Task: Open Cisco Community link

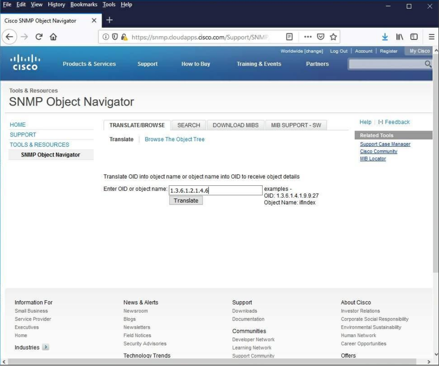Action: pos(378,151)
